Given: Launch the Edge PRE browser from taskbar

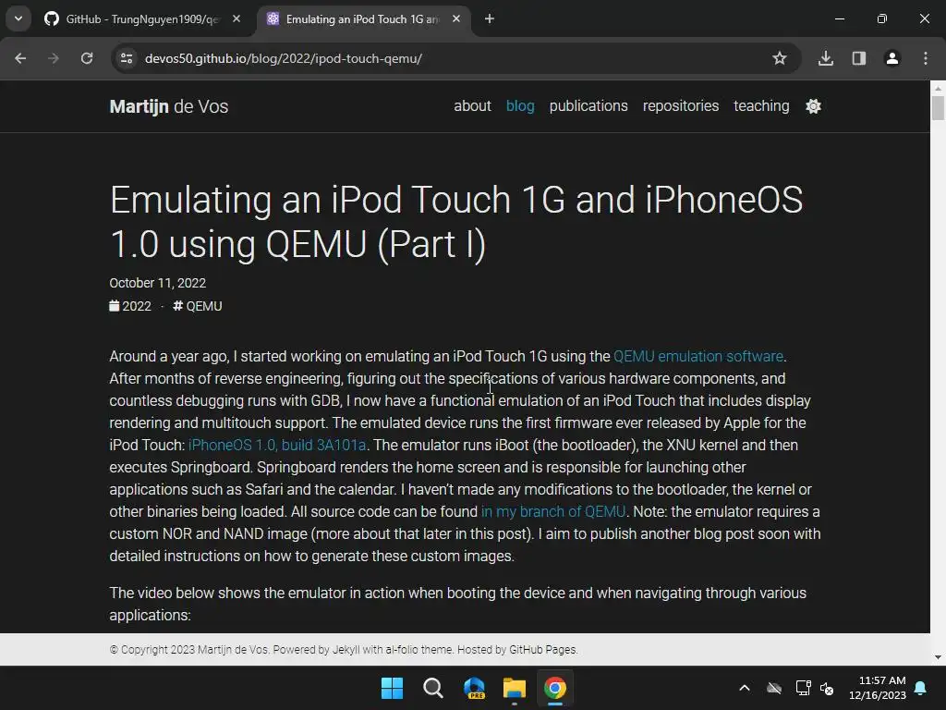Looking at the screenshot, I should tap(474, 688).
